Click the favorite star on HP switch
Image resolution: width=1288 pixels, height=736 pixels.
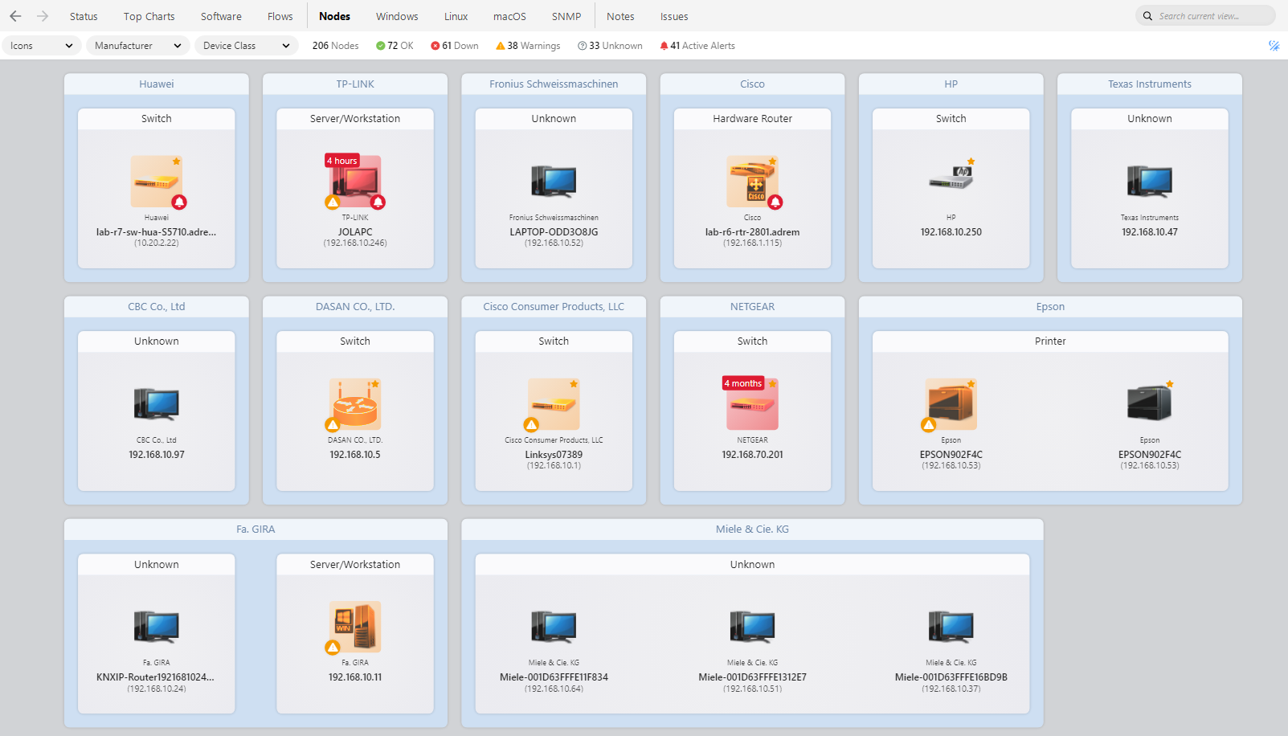coord(971,162)
